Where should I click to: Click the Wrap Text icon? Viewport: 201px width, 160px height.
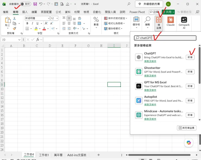[x=80, y=18]
